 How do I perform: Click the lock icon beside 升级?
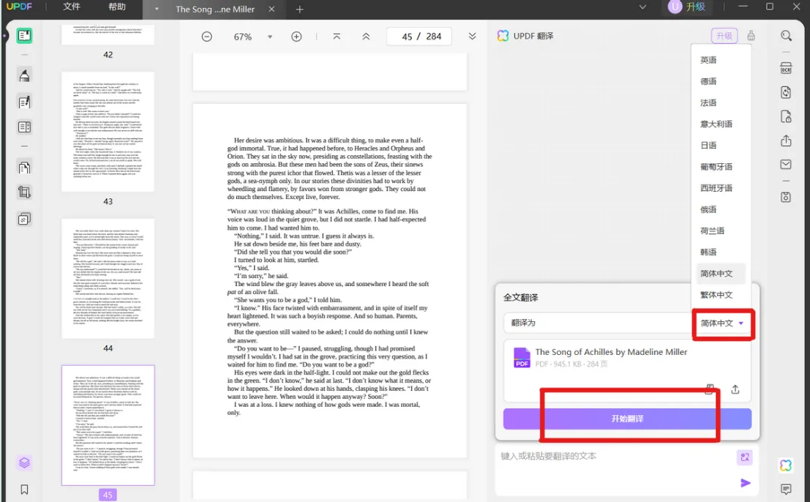pos(751,36)
